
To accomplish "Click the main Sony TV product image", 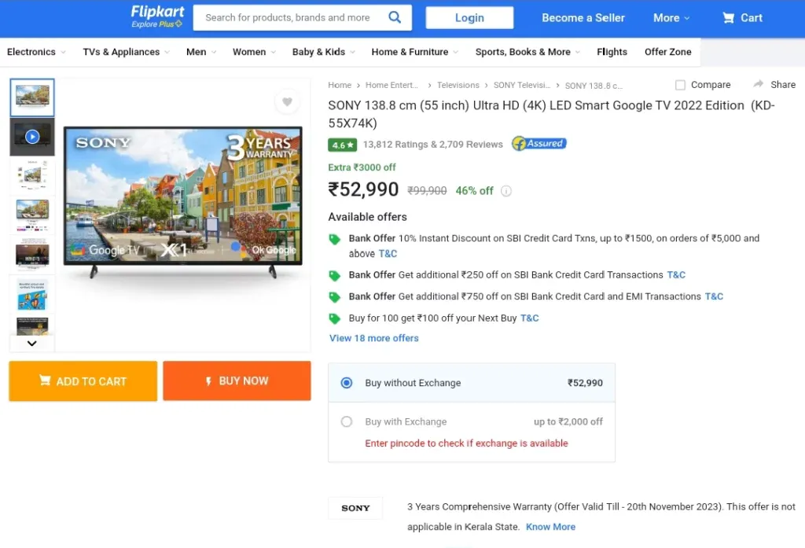I will [182, 202].
